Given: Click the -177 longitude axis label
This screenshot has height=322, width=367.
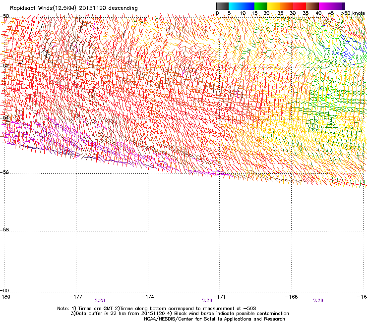Looking at the screenshot, I should coord(76,297).
